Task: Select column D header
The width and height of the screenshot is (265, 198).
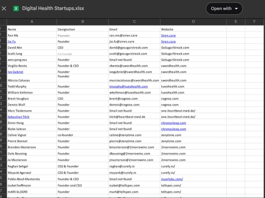Action: [193, 22]
